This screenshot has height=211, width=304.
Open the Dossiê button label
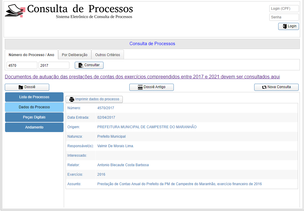(x=30, y=87)
